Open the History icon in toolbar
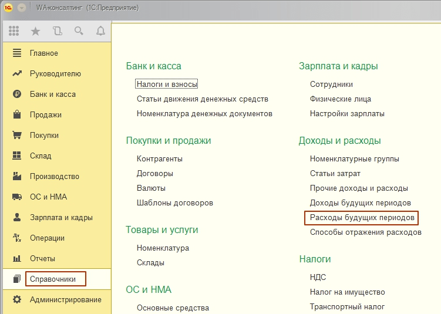Image resolution: width=441 pixels, height=314 pixels. 57,31
